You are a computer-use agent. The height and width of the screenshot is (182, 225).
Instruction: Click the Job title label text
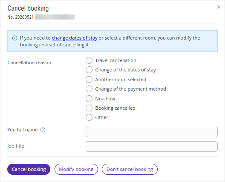pyautogui.click(x=16, y=146)
